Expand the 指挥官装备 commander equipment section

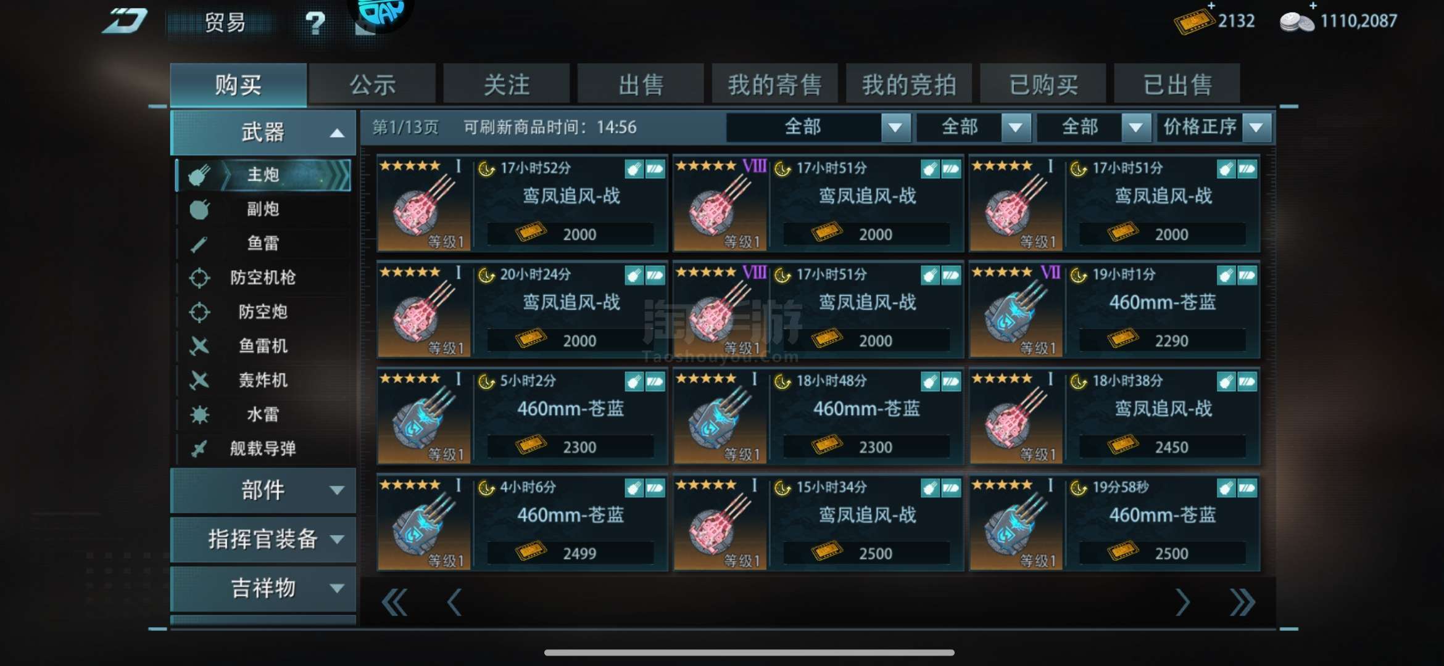point(263,540)
